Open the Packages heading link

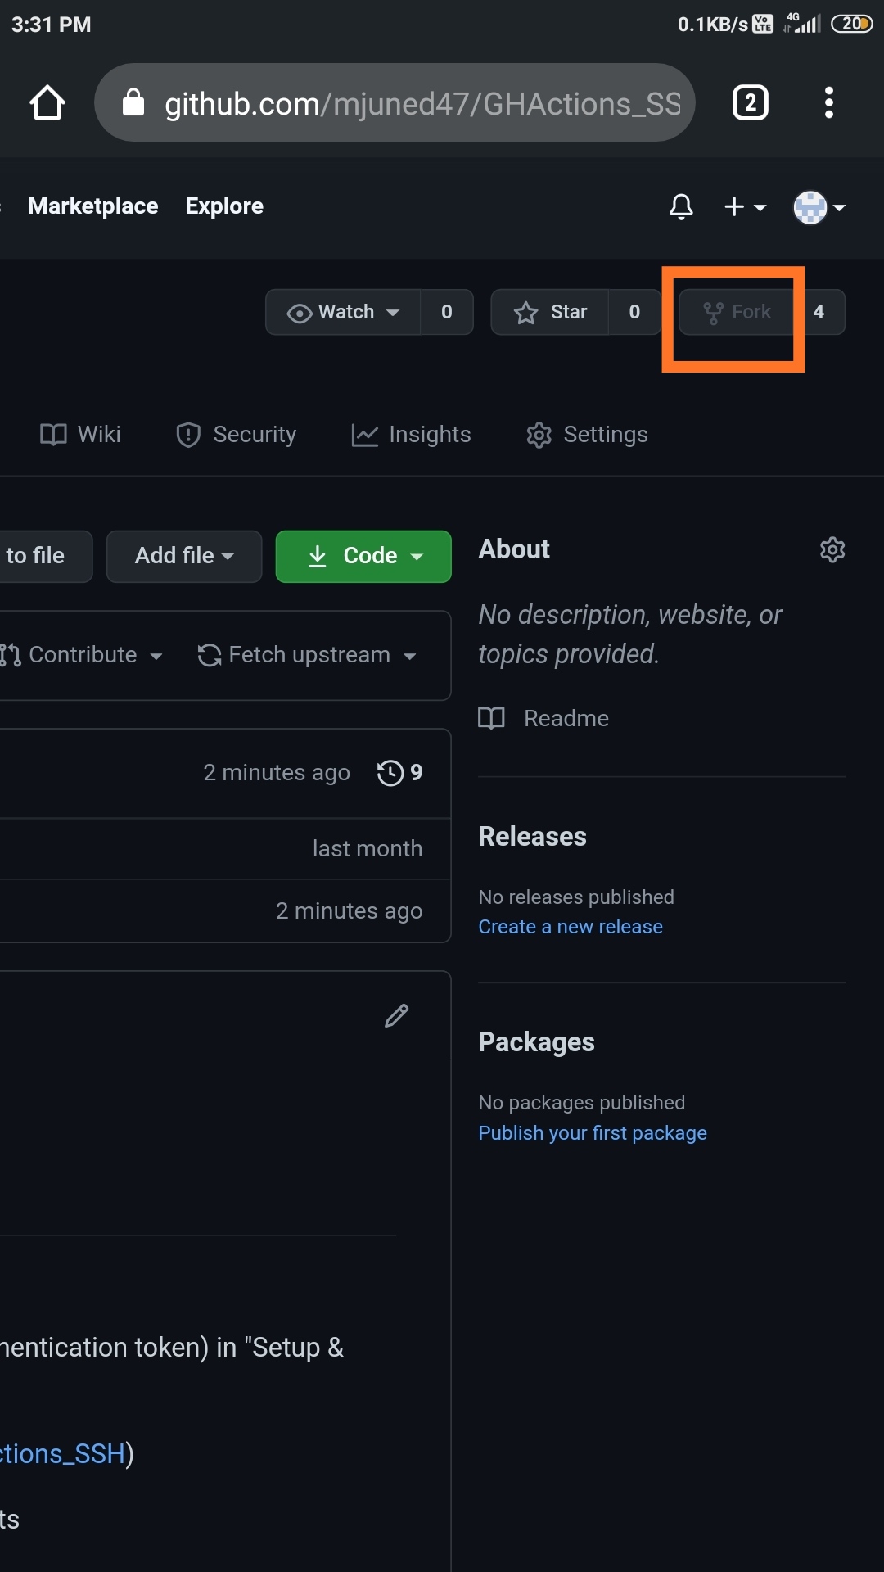pyautogui.click(x=536, y=1042)
